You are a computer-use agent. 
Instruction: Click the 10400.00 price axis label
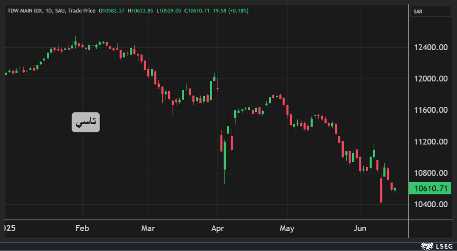(431, 204)
